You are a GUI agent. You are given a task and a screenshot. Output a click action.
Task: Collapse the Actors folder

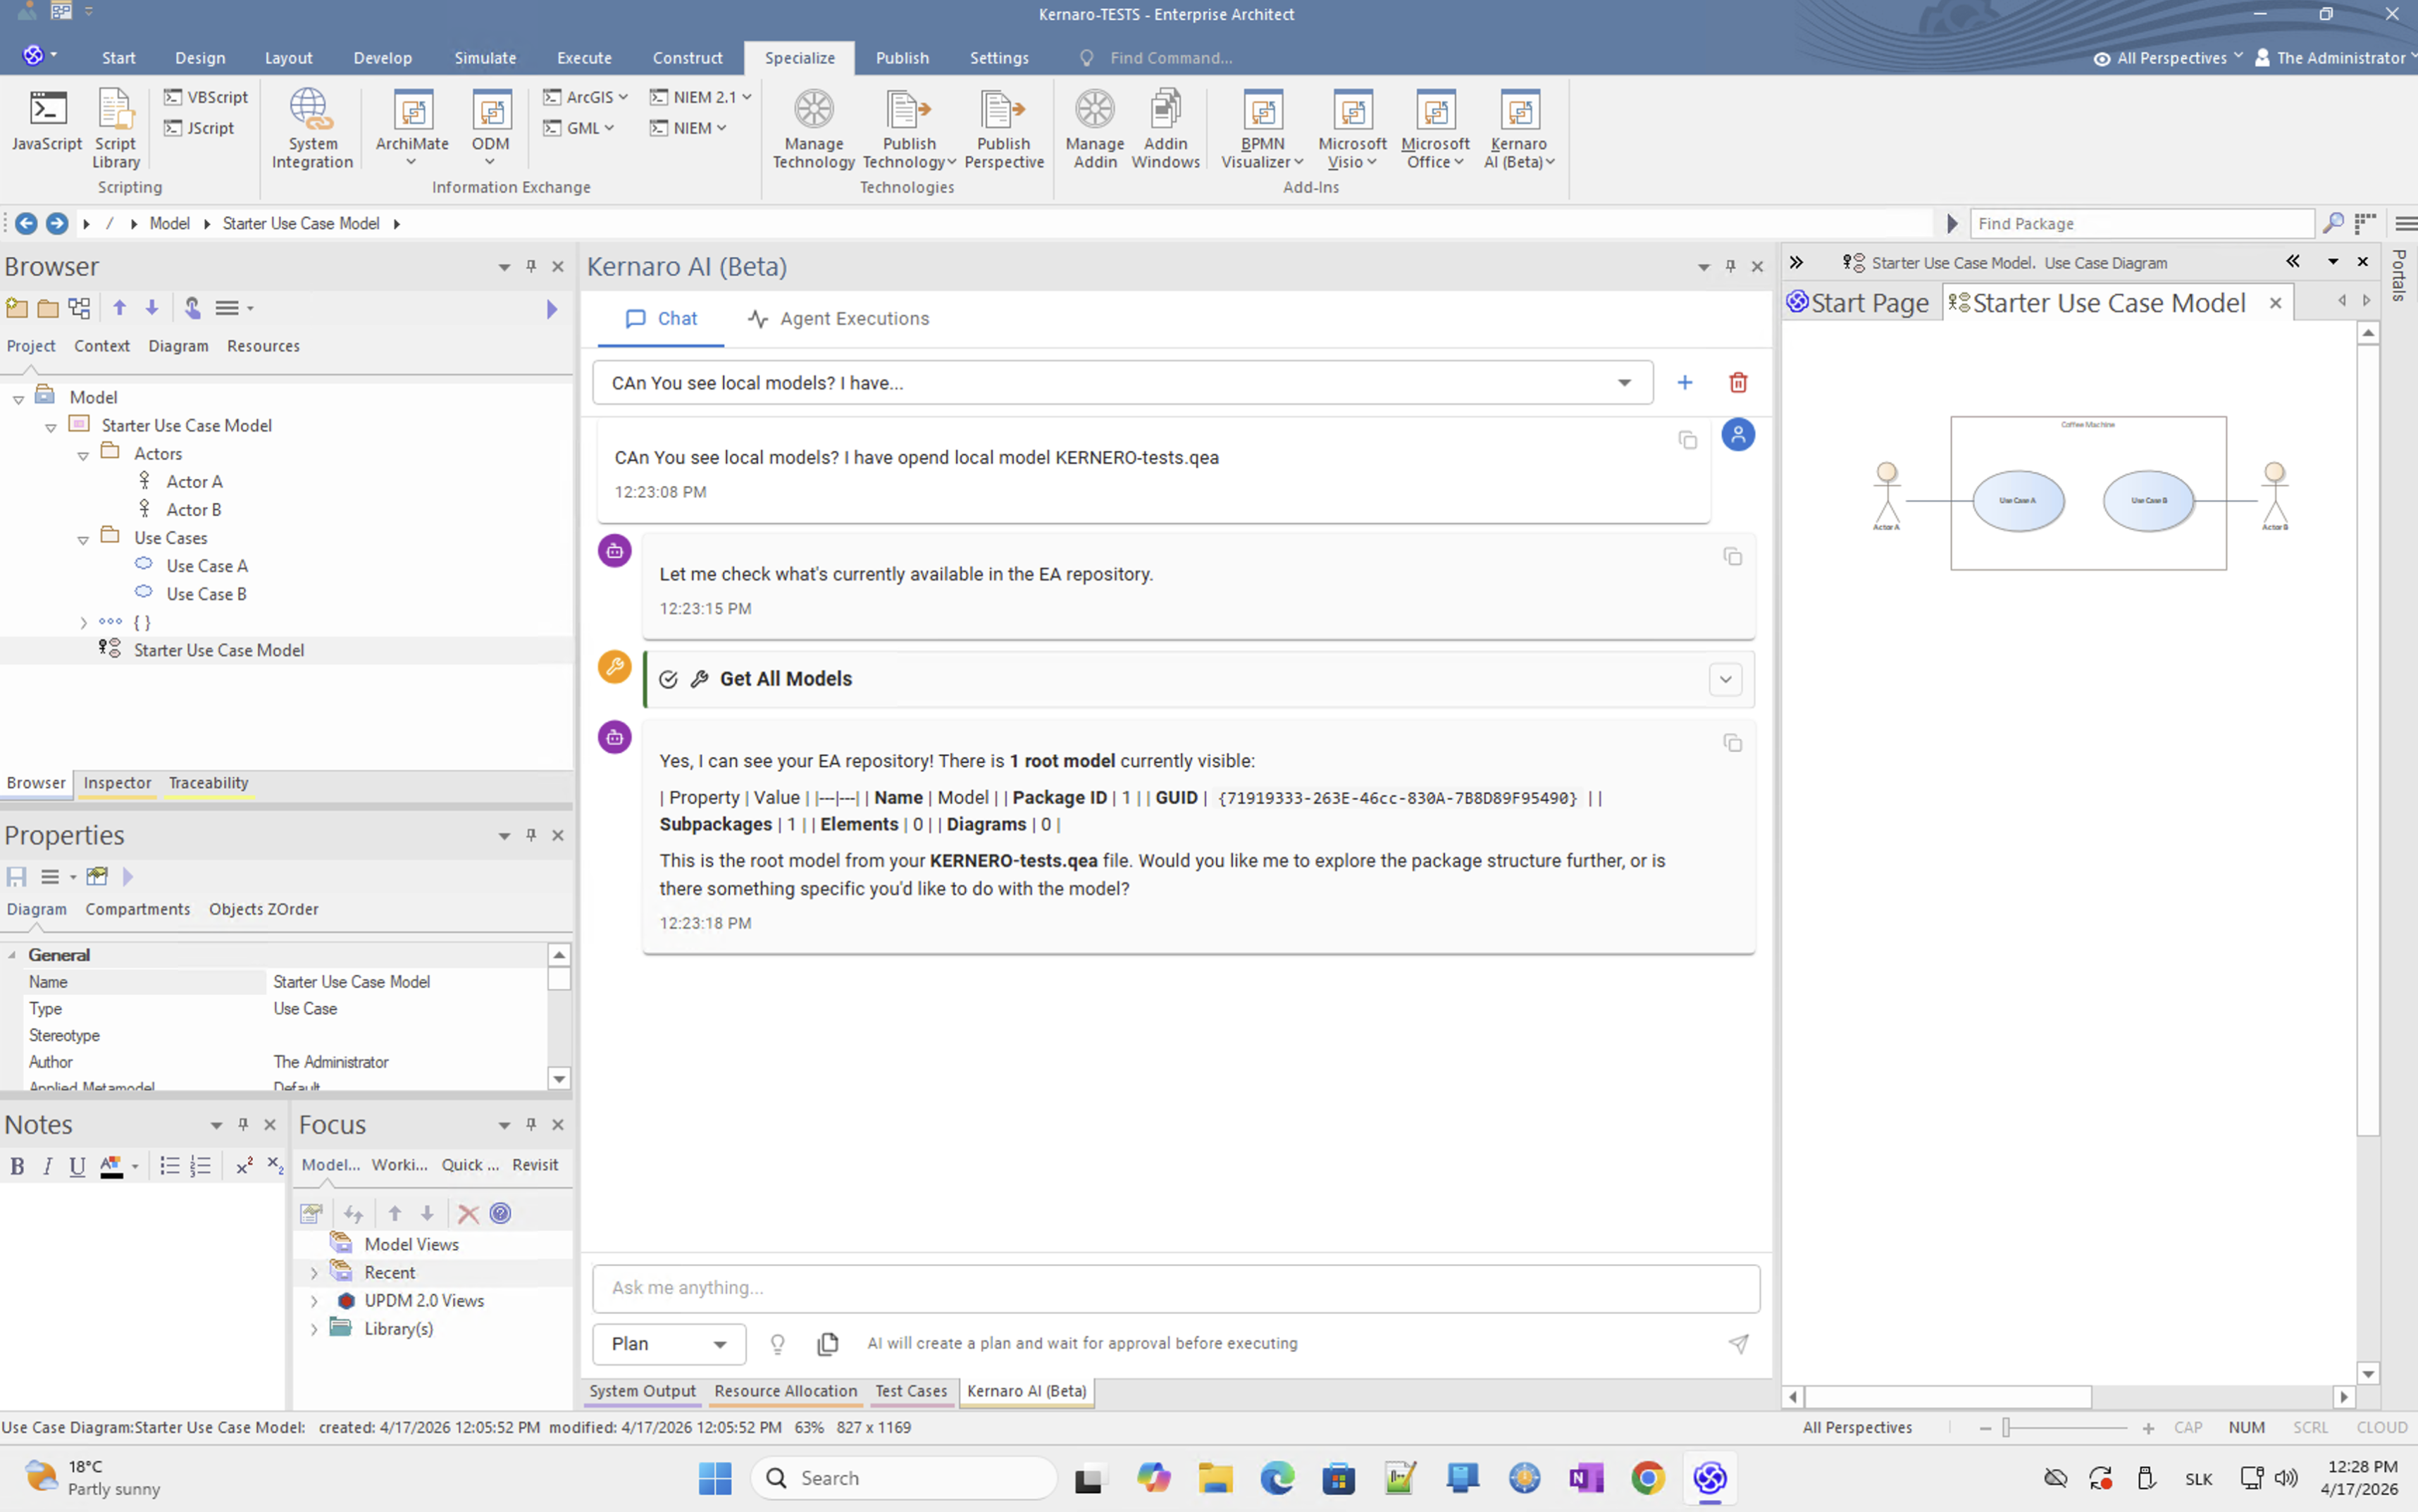click(x=83, y=455)
